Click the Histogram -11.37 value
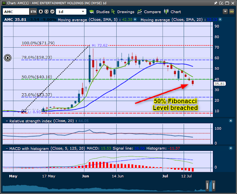Screen dimensions: 237x194 (x=174, y=148)
